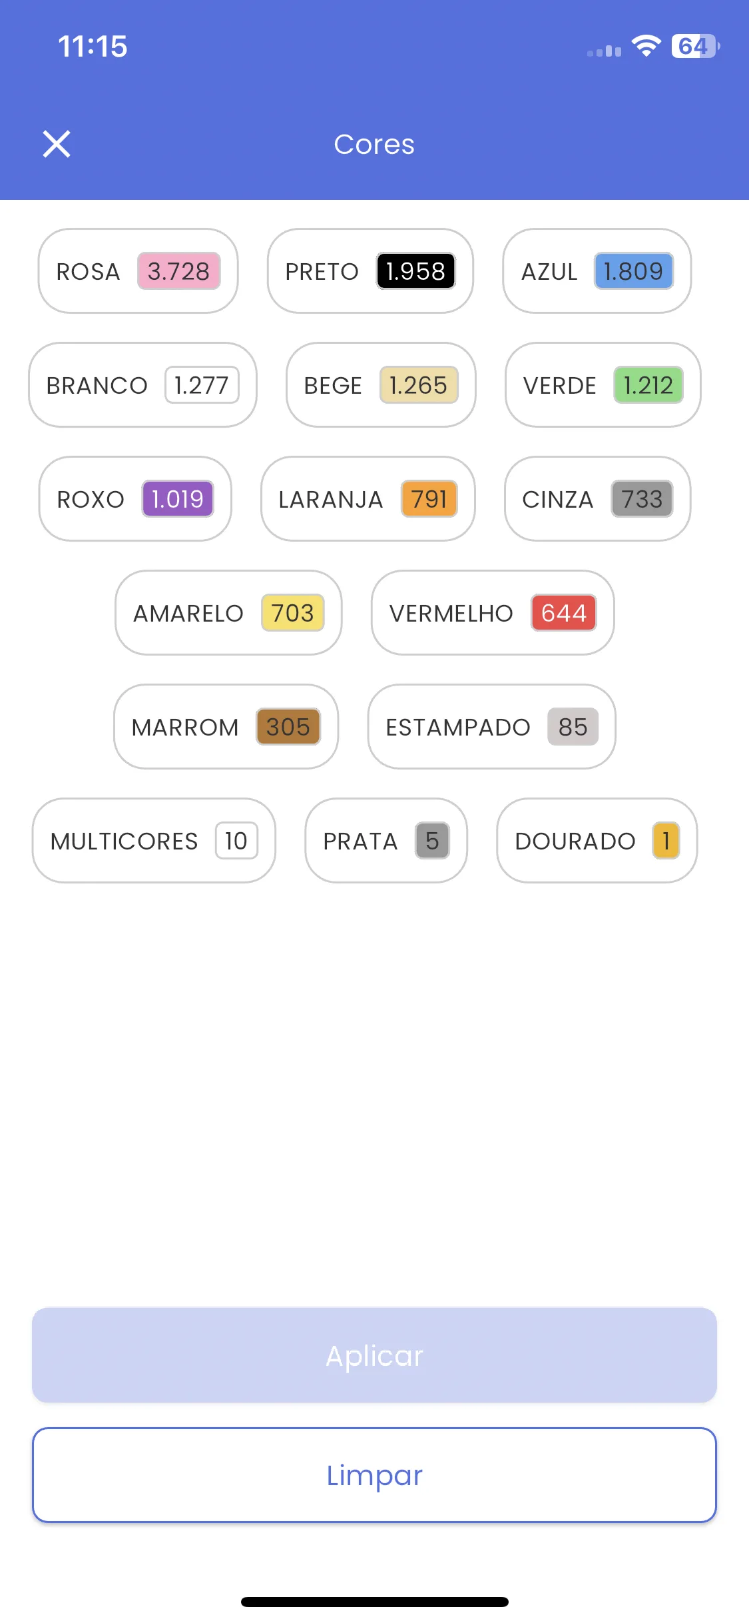Screen dimensions: 749x1623
Task: Pick the VERDE color filter
Action: pos(603,385)
